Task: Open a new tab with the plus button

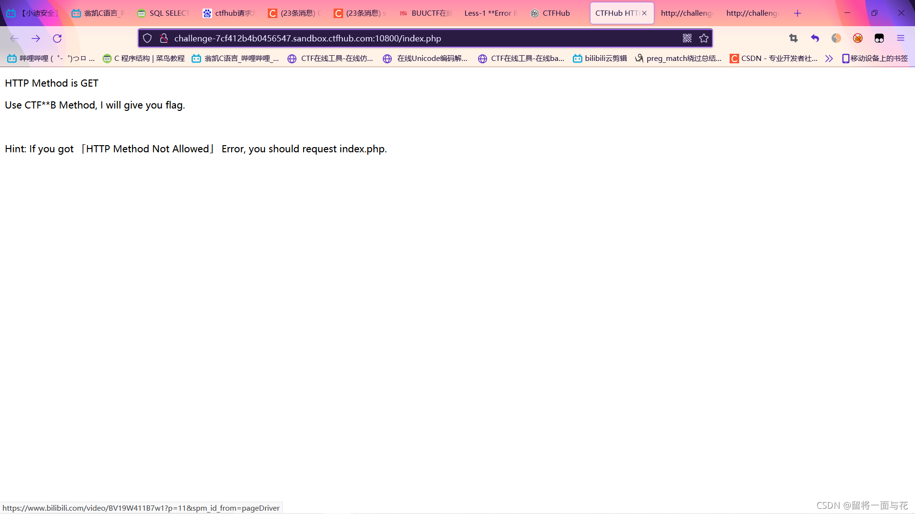Action: pyautogui.click(x=797, y=13)
